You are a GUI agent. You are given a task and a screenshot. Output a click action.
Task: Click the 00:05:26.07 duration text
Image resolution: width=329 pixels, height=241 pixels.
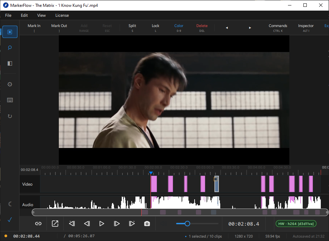point(81,236)
